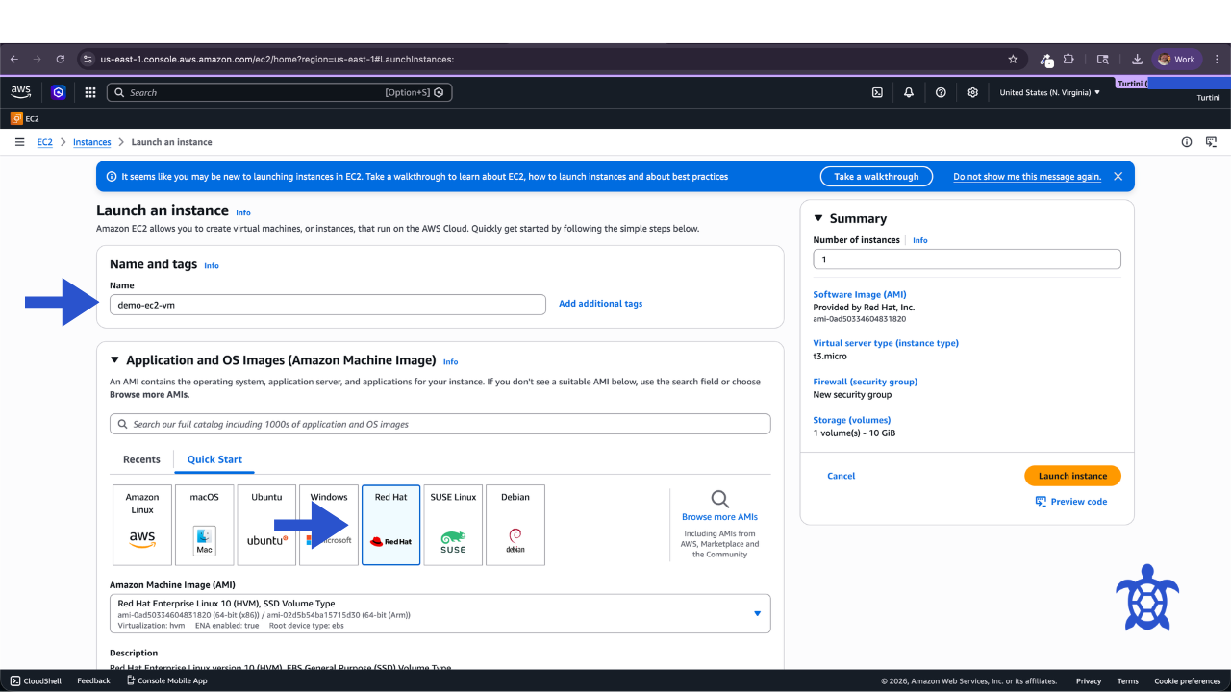Click the Add additional tags link

(601, 304)
